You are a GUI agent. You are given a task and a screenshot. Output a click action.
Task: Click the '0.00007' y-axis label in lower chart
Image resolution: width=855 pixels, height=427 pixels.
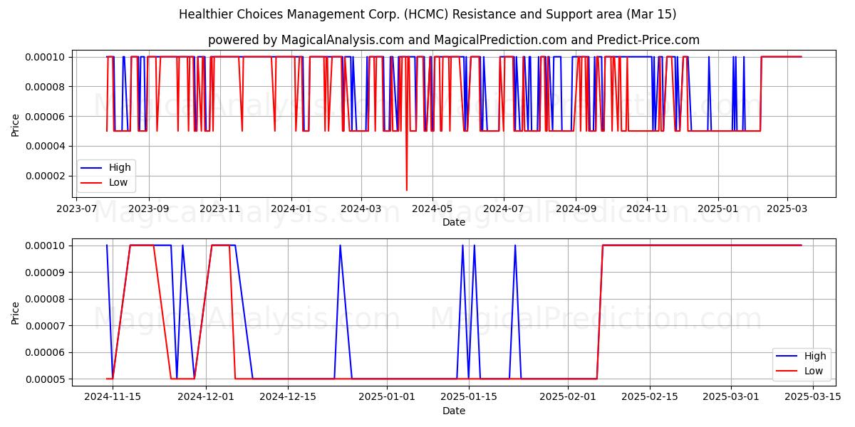coord(44,325)
